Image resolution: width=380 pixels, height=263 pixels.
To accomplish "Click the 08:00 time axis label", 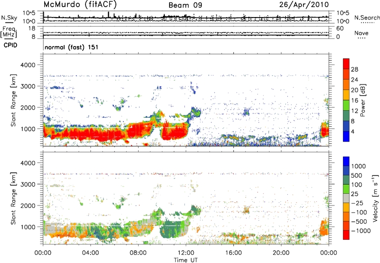I will pyautogui.click(x=138, y=253).
